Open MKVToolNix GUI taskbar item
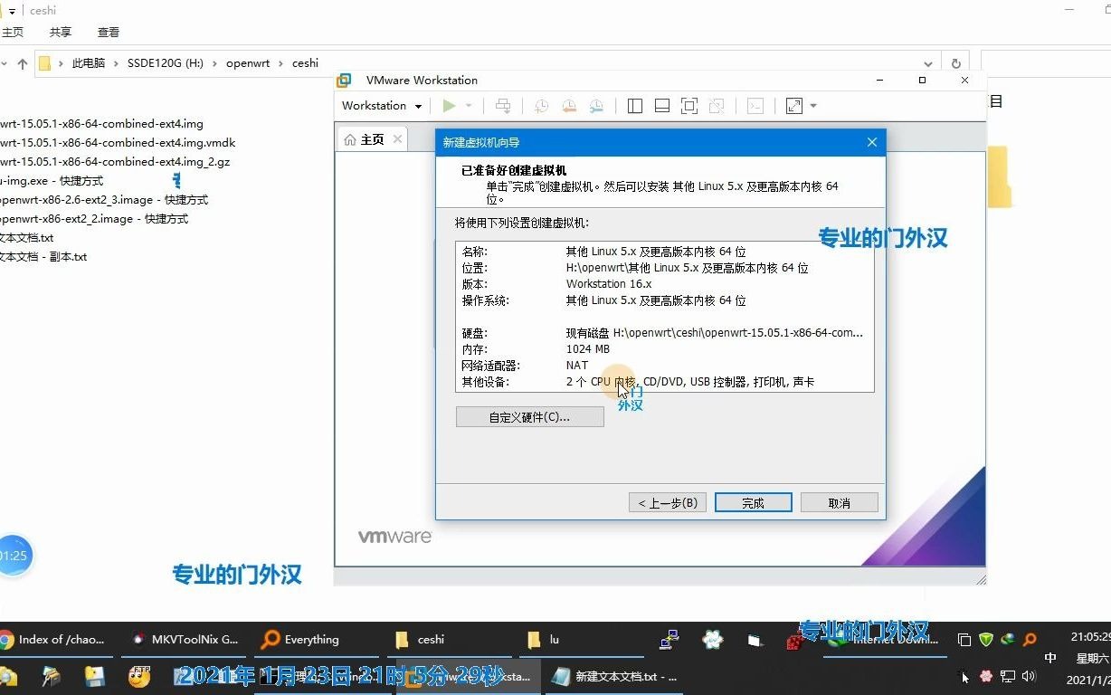Viewport: 1111px width, 695px height. [x=185, y=640]
